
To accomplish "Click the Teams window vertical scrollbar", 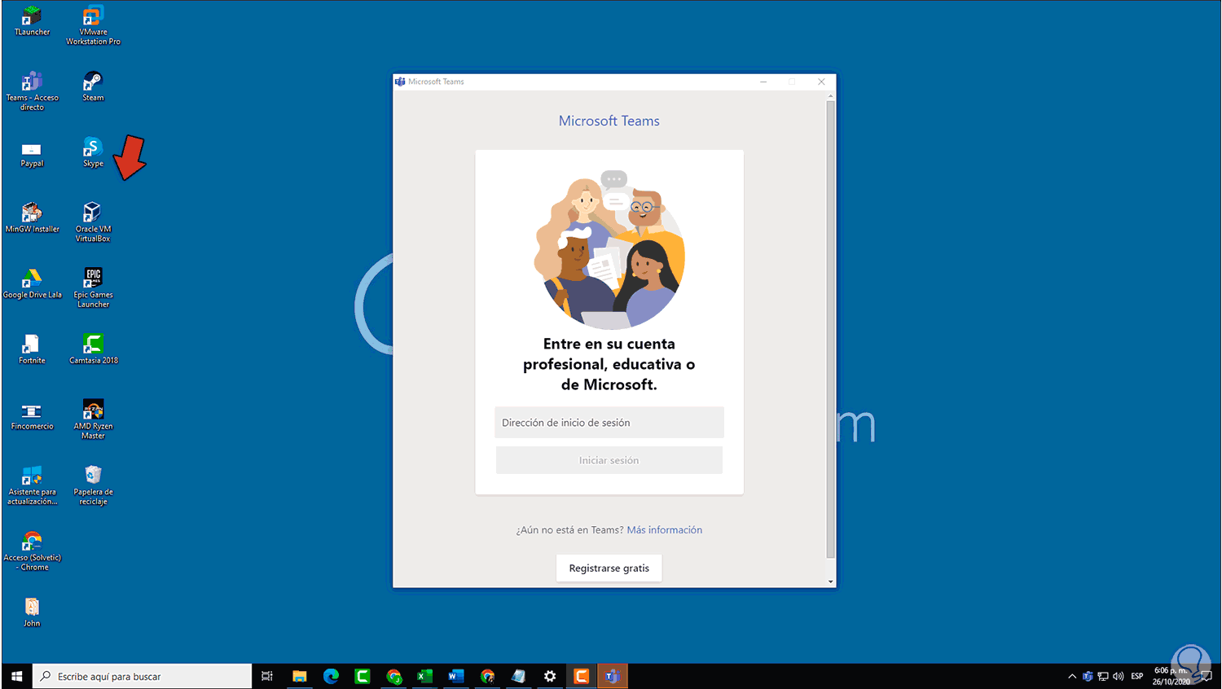I will click(x=830, y=329).
